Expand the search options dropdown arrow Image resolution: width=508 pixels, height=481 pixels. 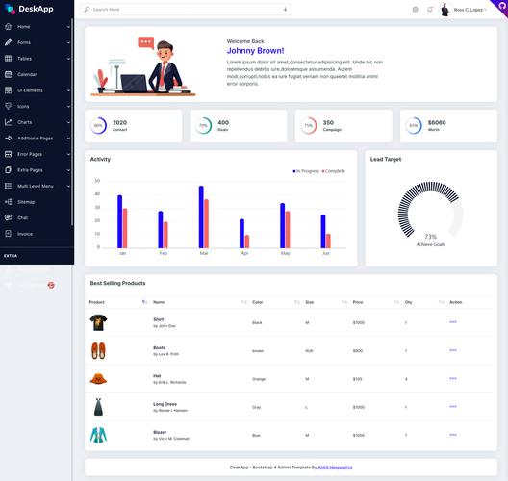pos(285,10)
